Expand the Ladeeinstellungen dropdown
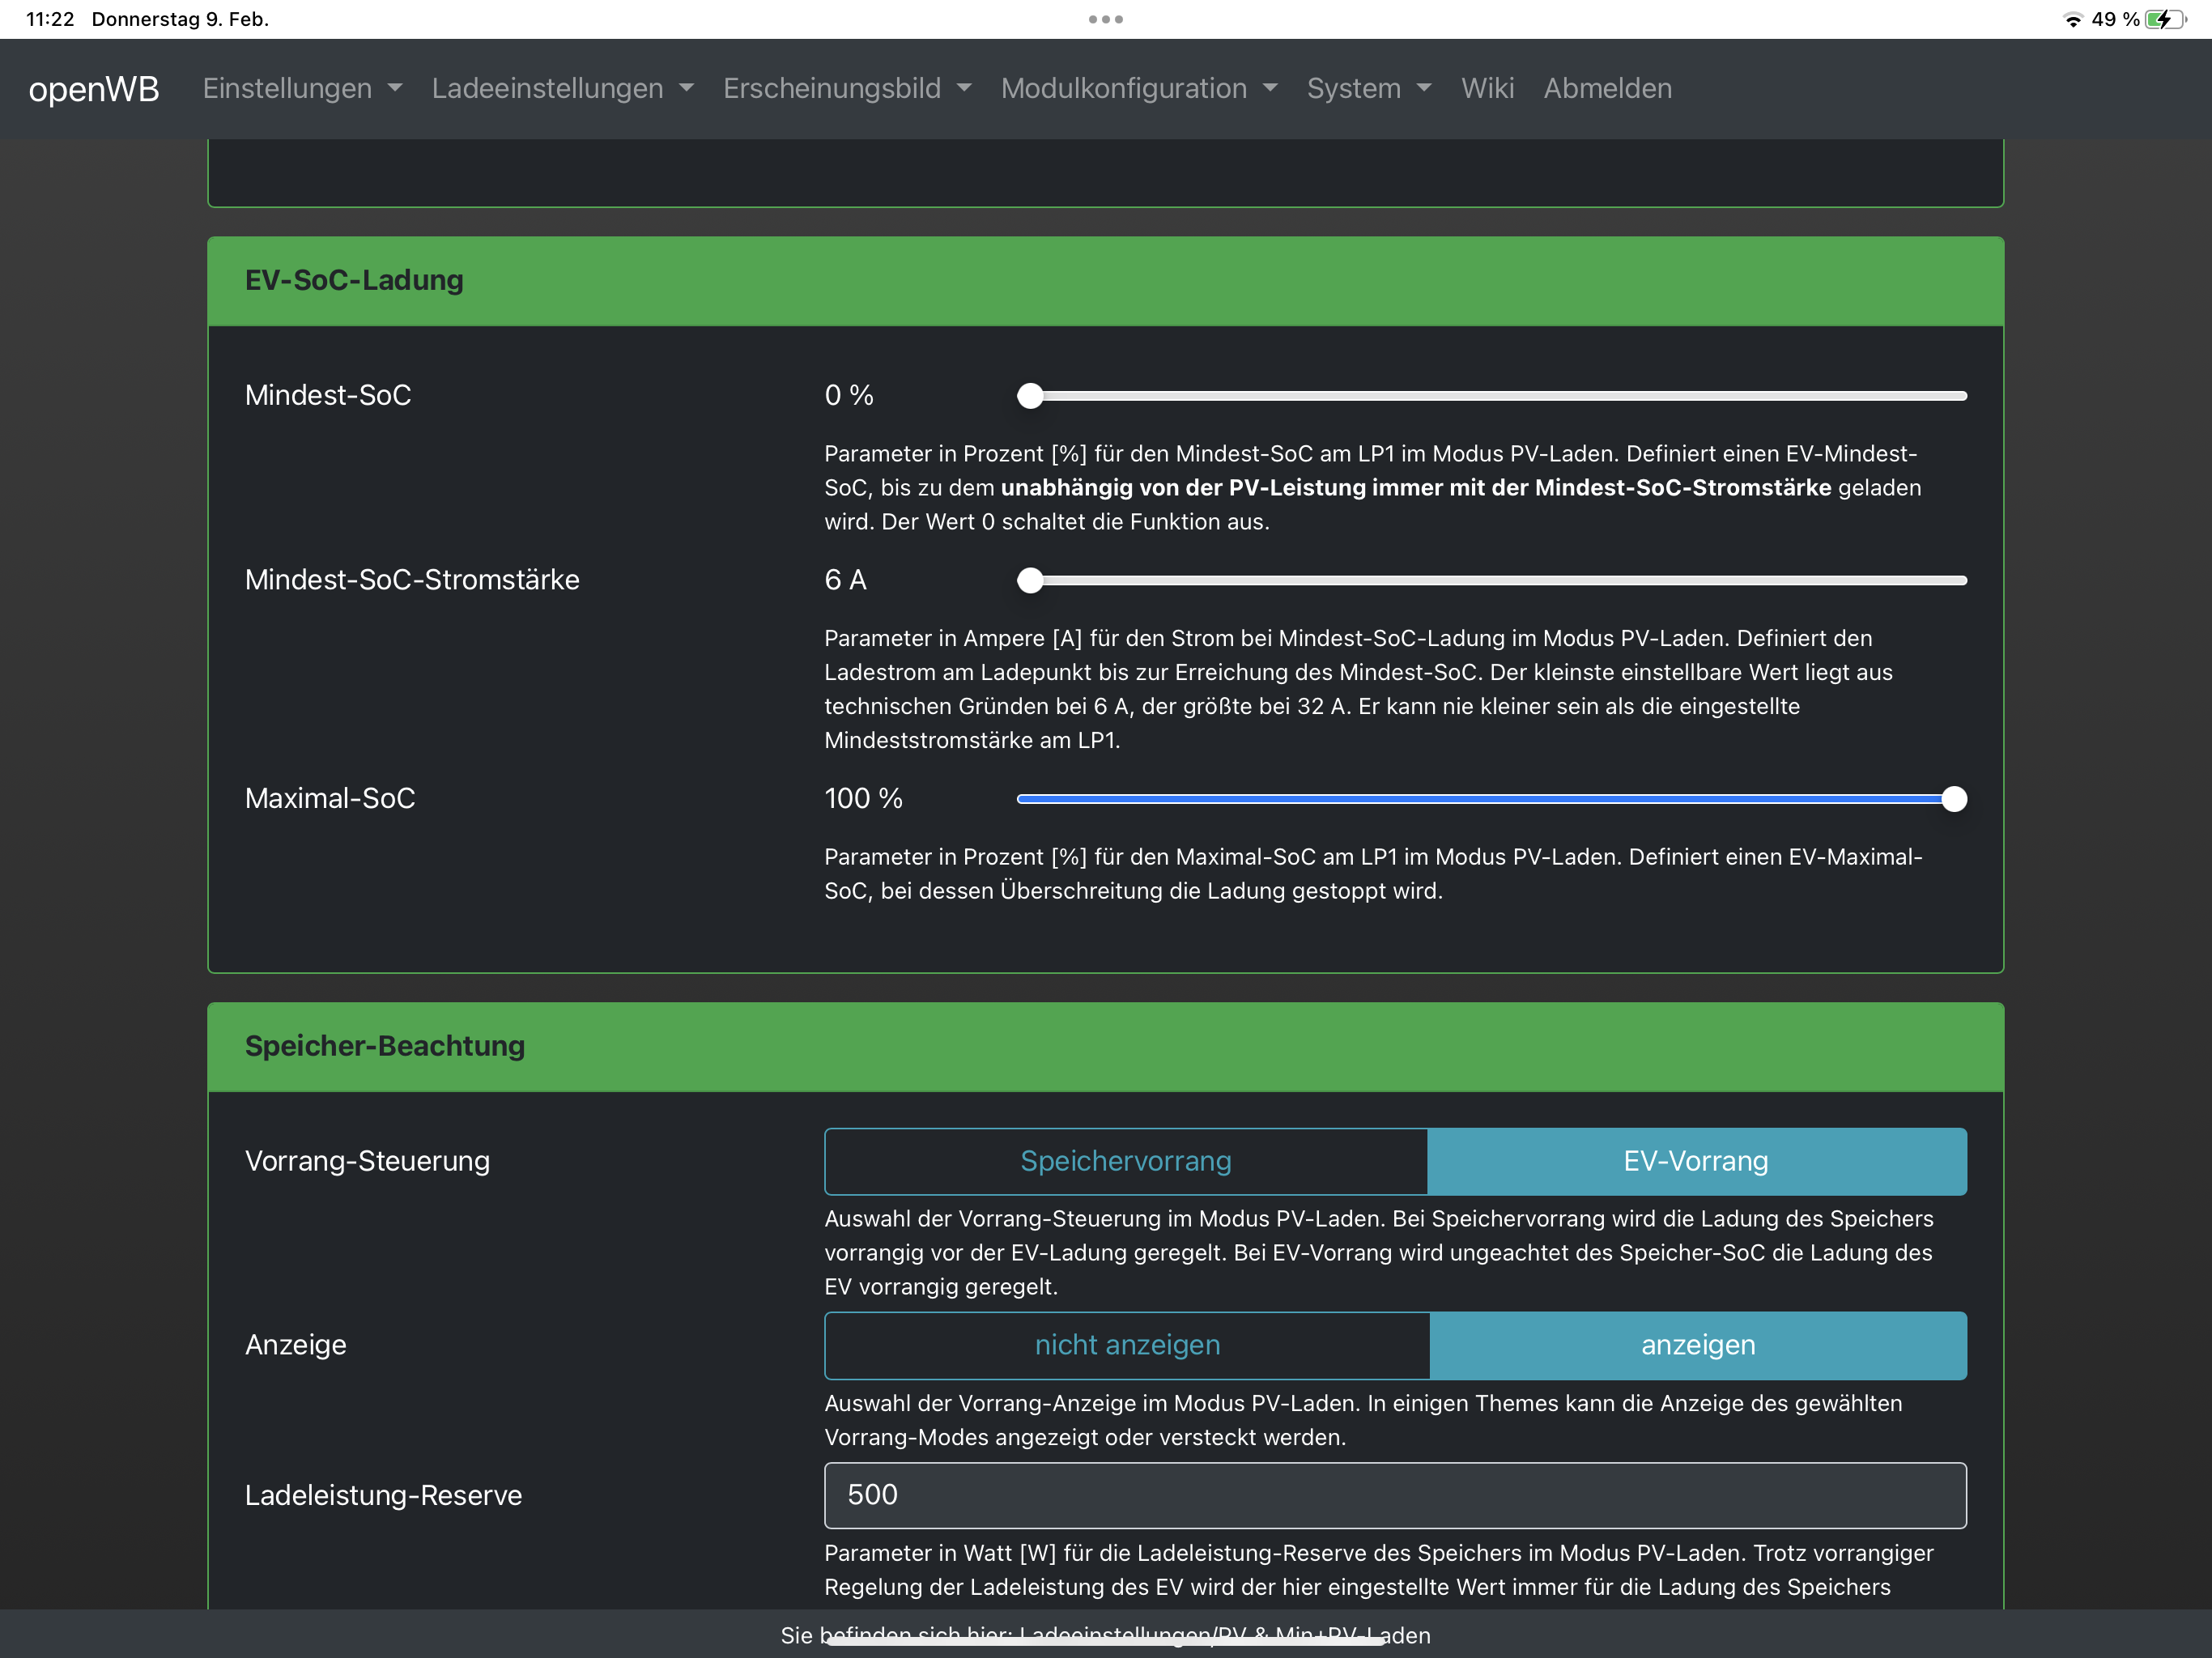This screenshot has width=2212, height=1658. tap(562, 89)
